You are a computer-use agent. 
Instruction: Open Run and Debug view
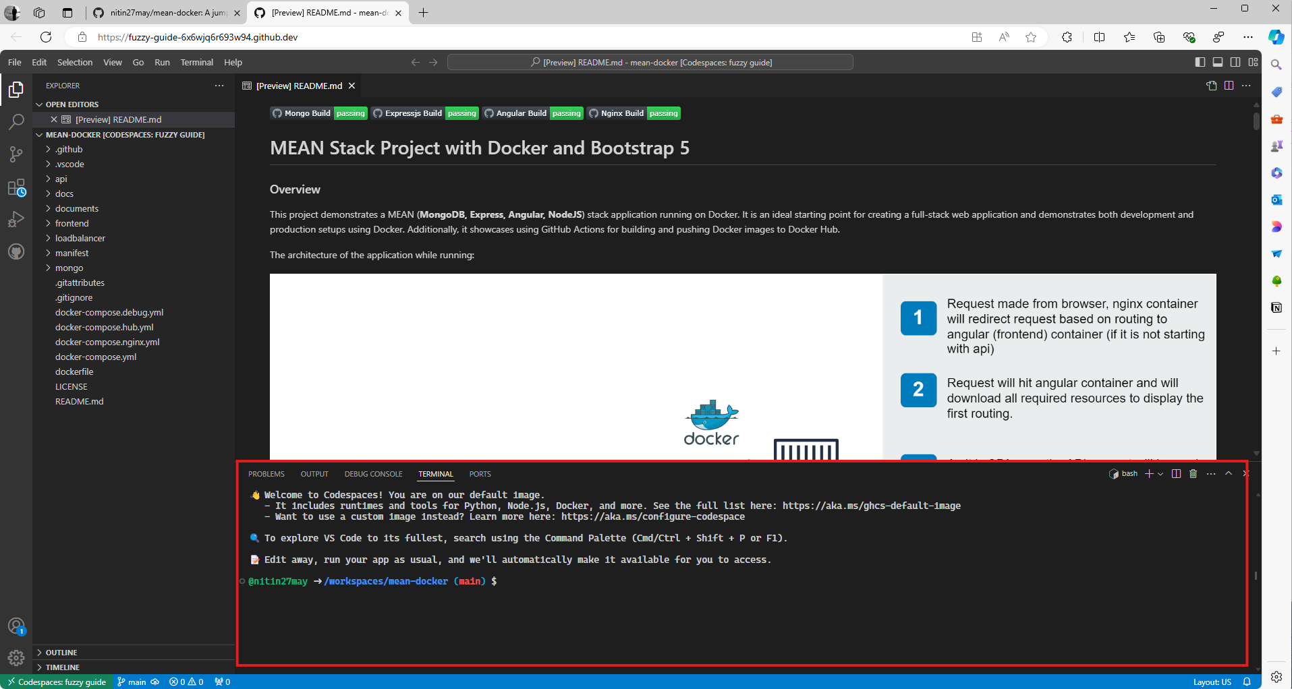pos(16,220)
